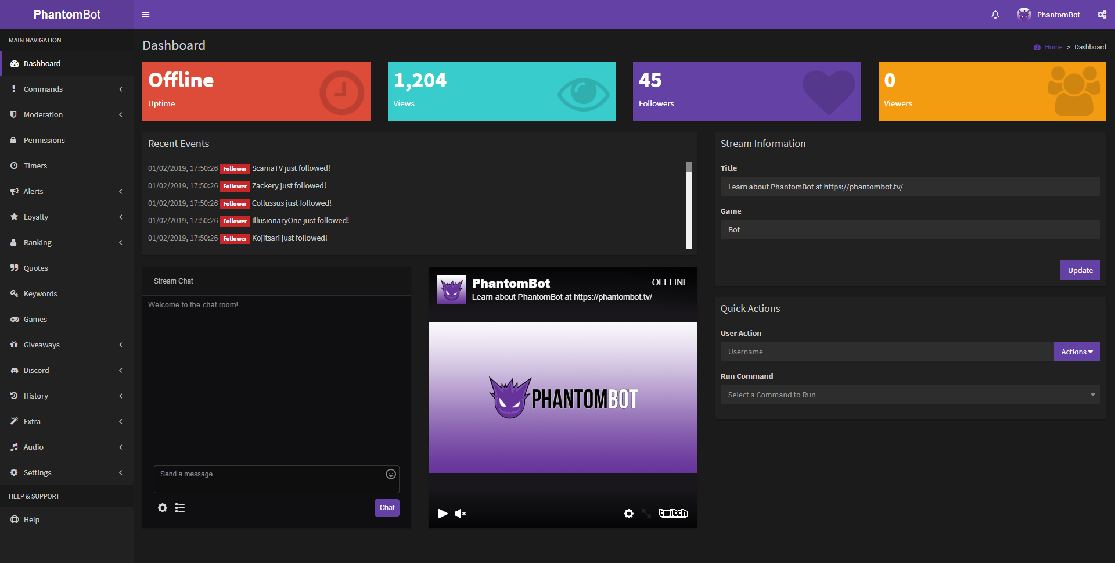Viewport: 1115px width, 563px height.
Task: Expand the Loyalty submenu chevron
Action: [x=121, y=217]
